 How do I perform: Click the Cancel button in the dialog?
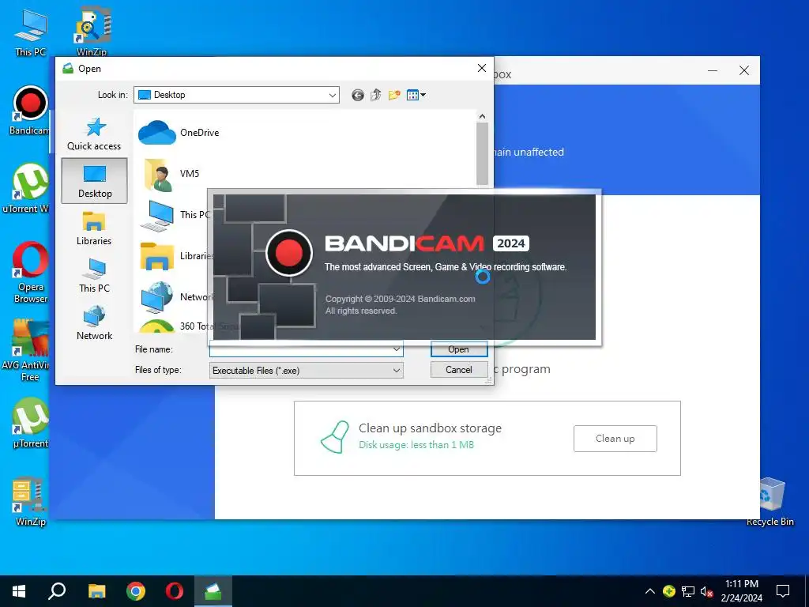tap(459, 370)
